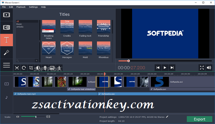Click the search magnifier icon
Viewport: 215px width, 124px height.
pos(18,61)
